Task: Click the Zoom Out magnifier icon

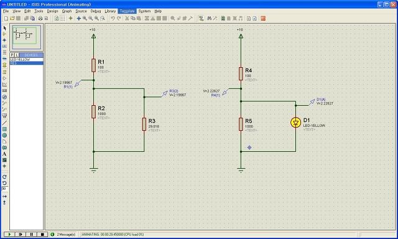Action: (x=91, y=18)
